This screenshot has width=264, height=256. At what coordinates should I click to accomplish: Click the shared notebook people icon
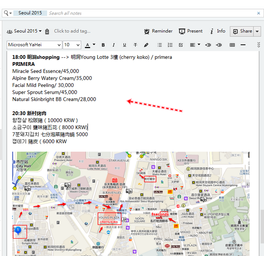click(9, 31)
